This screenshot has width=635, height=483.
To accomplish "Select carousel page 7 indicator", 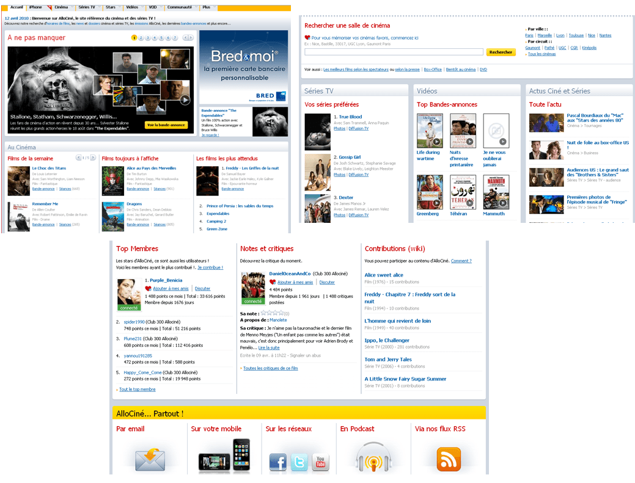I will [x=175, y=38].
